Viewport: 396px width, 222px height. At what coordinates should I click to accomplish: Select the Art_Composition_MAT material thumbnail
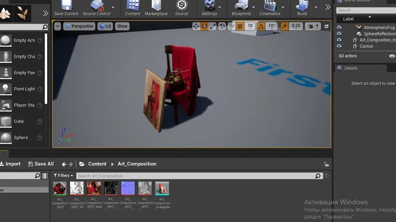(60, 188)
